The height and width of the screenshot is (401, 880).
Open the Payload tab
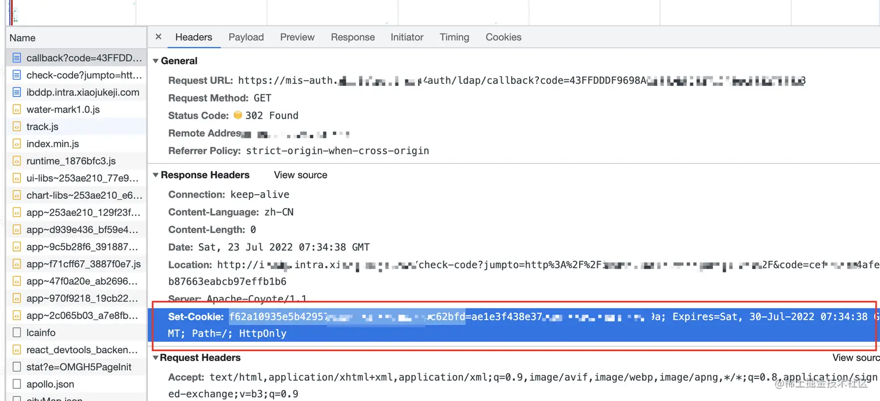click(246, 37)
